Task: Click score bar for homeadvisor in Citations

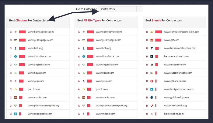Action: point(22,32)
